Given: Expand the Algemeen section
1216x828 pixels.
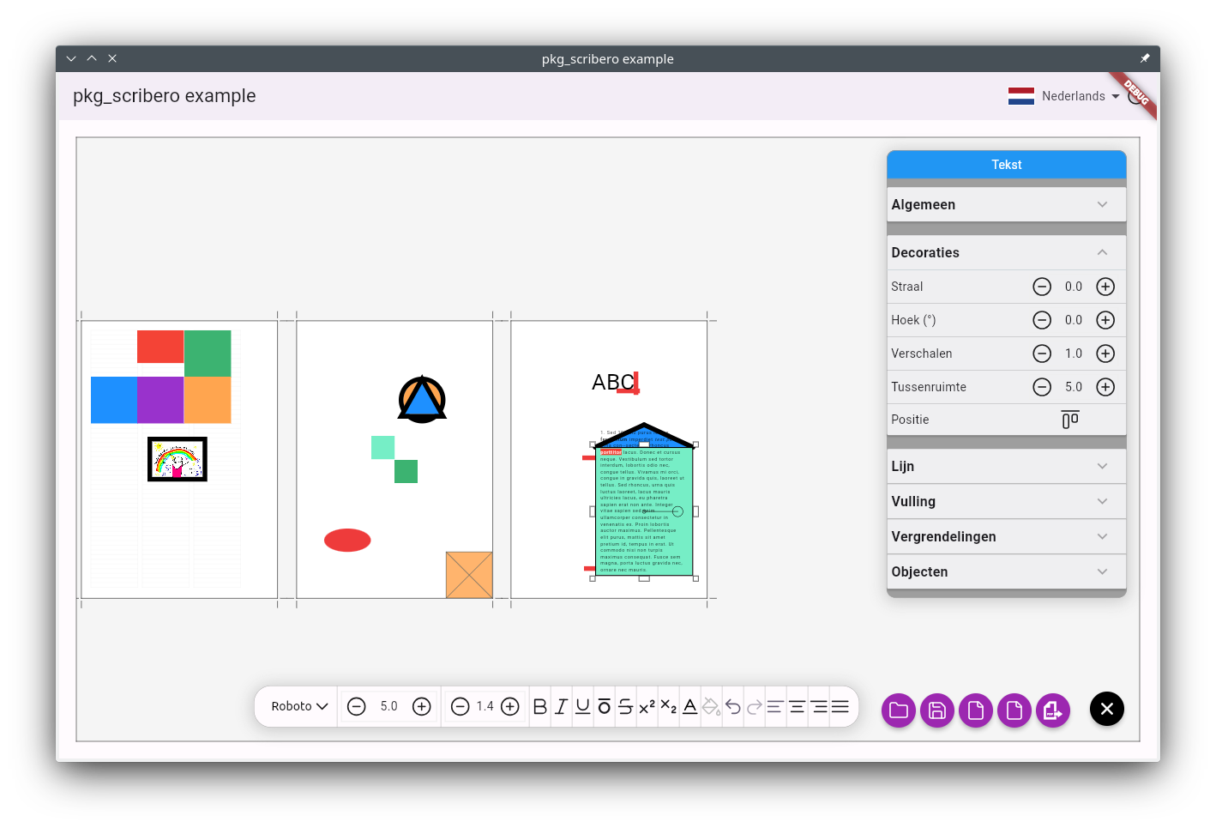Looking at the screenshot, I should tap(1005, 204).
